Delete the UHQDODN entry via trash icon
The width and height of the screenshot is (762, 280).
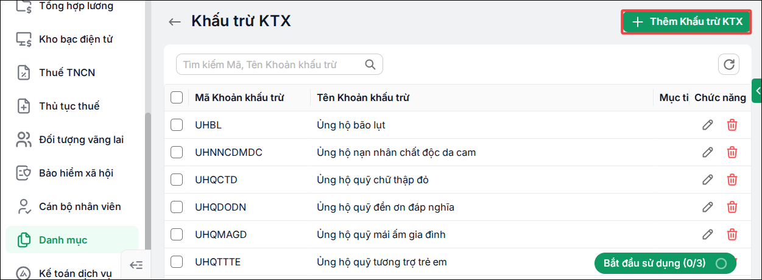click(x=732, y=207)
